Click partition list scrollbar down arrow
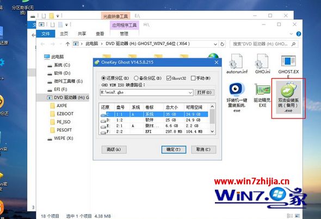The image size is (321, 219). [x=212, y=132]
